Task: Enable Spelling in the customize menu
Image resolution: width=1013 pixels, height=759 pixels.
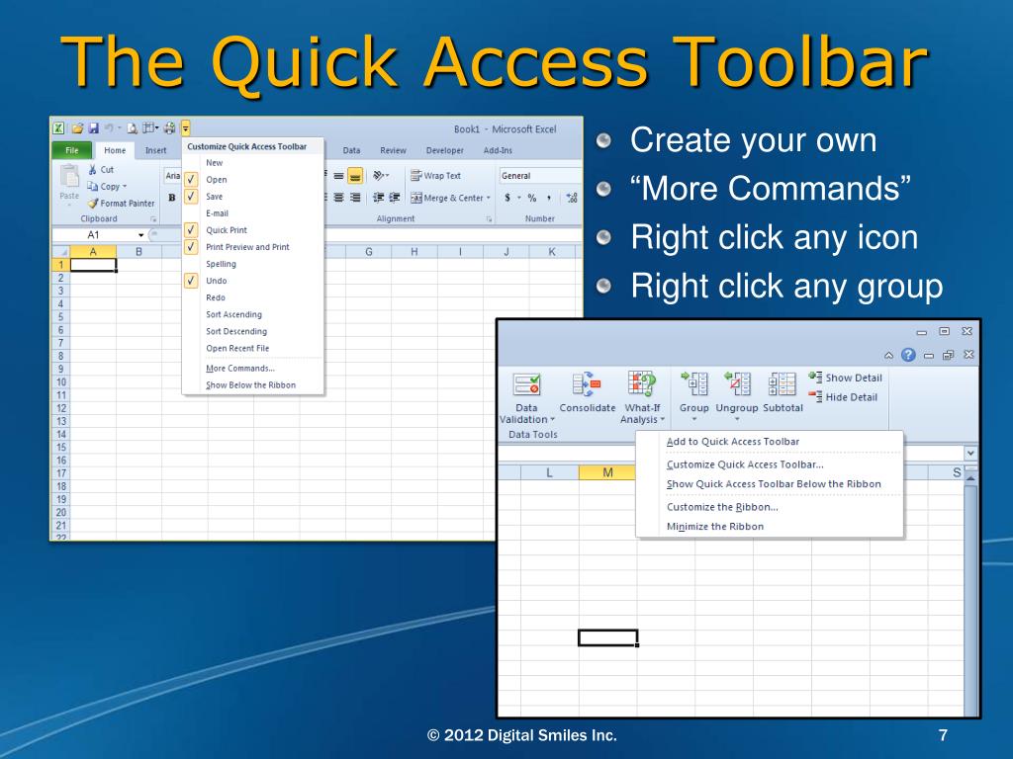Action: (x=252, y=264)
